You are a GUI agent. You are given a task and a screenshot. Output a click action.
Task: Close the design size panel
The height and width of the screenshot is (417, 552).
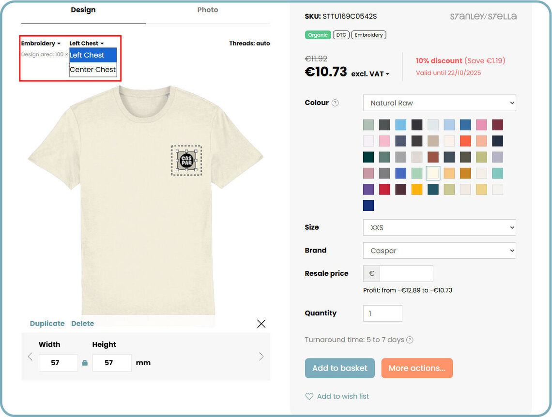coord(261,324)
